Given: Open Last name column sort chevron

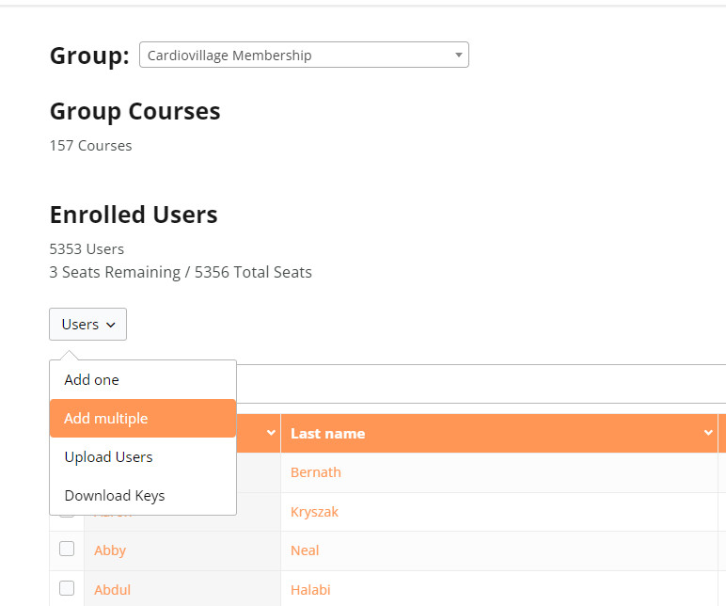Looking at the screenshot, I should click(x=708, y=433).
